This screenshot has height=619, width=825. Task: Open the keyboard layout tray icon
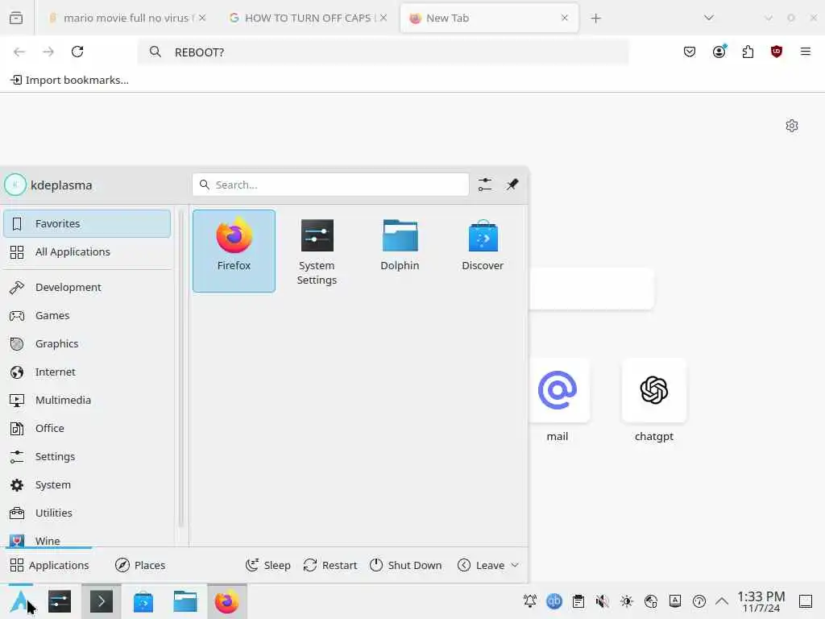click(x=675, y=601)
